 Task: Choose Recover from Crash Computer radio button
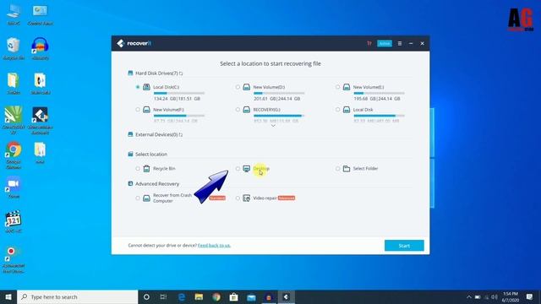(138, 198)
